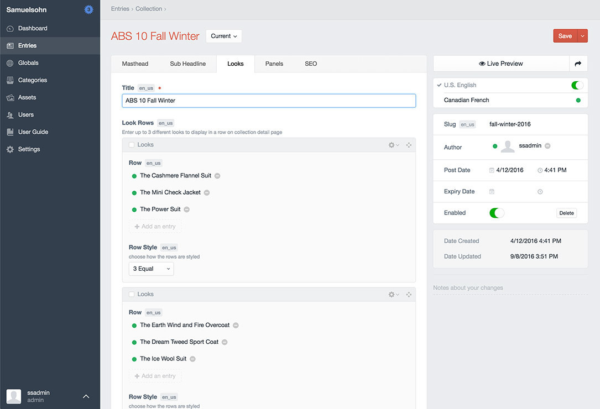Expand the Save button dropdown arrow
Image resolution: width=600 pixels, height=409 pixels.
(582, 36)
